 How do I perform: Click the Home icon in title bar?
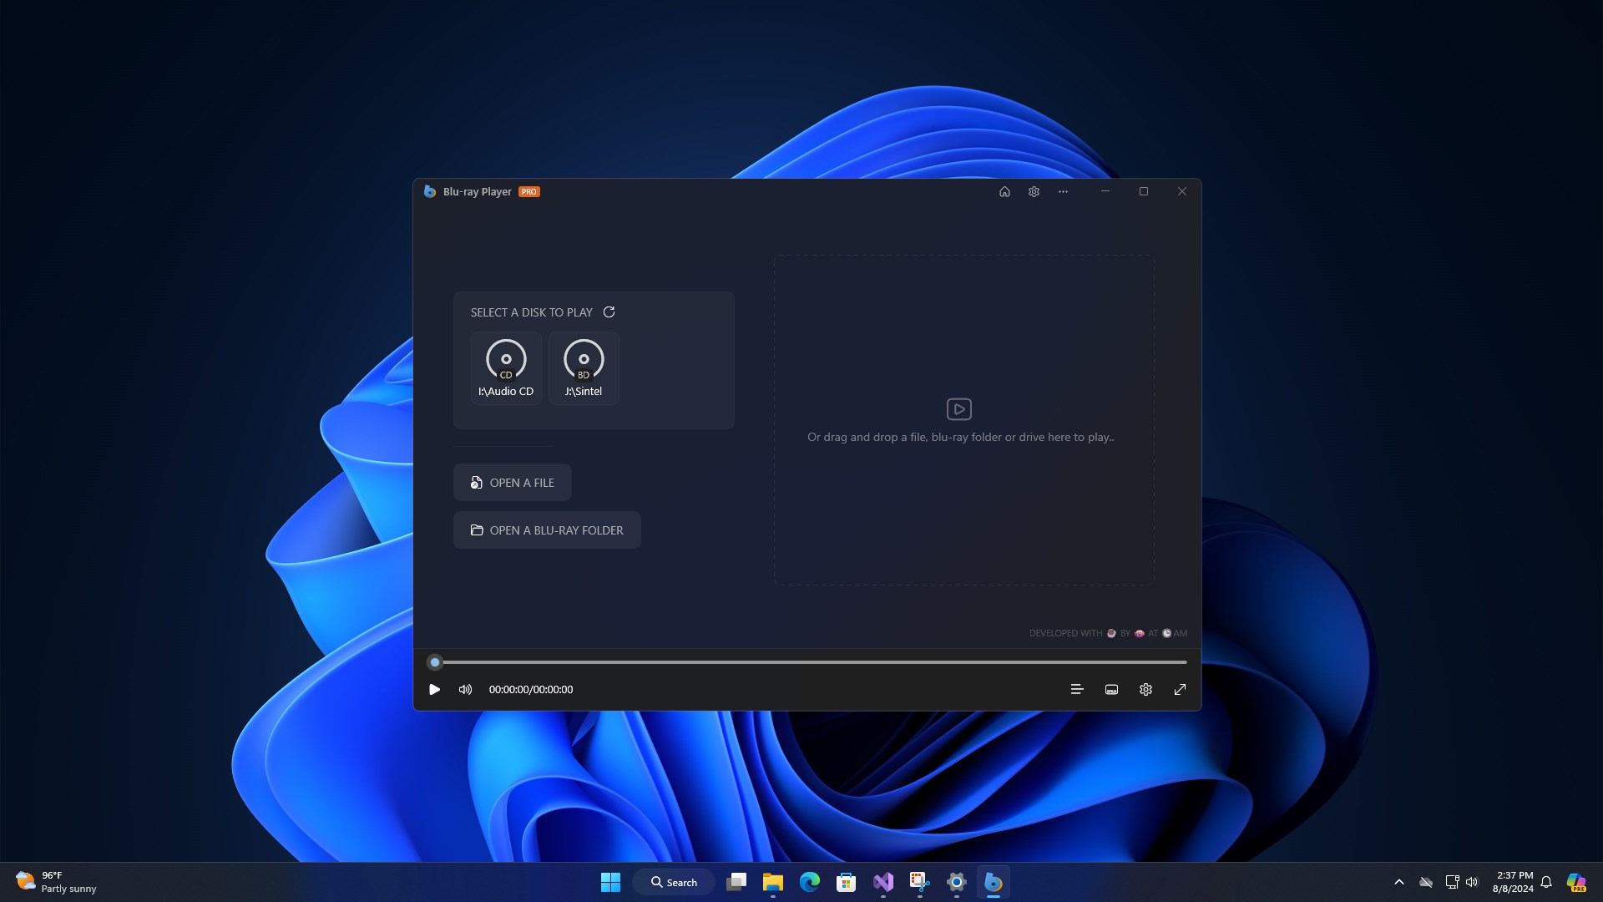click(x=1004, y=191)
